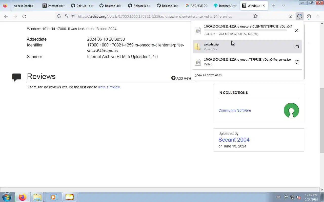Click the Scanner value Internet Archive HTML5 Uploader
This screenshot has height=202, width=324.
point(122,57)
